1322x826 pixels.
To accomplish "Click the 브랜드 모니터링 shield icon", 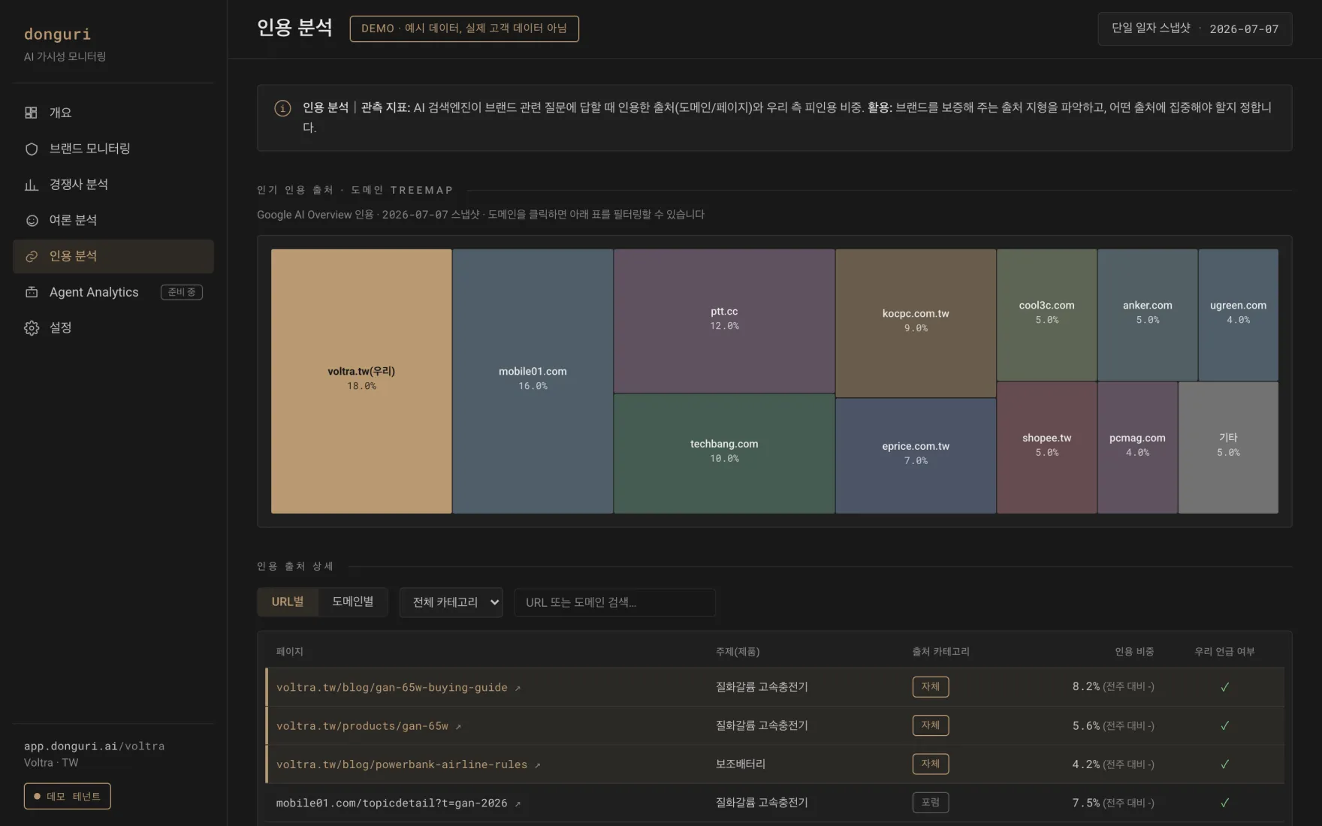I will (x=31, y=149).
